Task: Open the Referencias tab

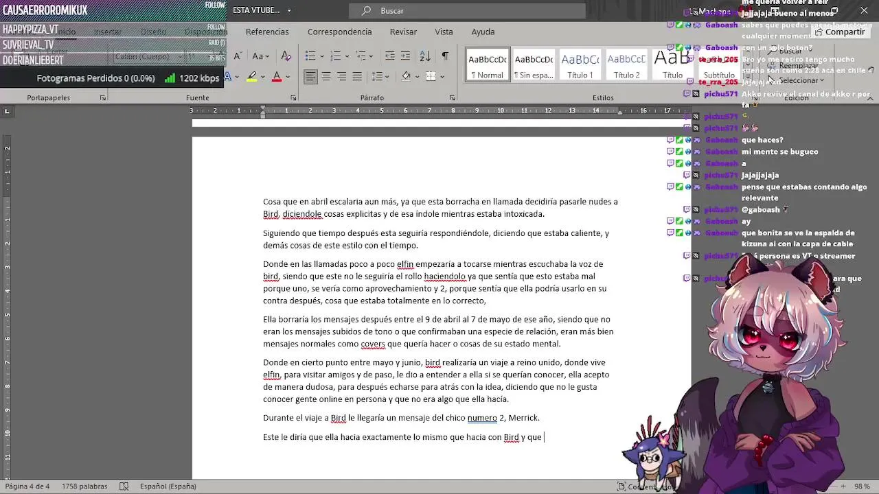Action: 267,32
